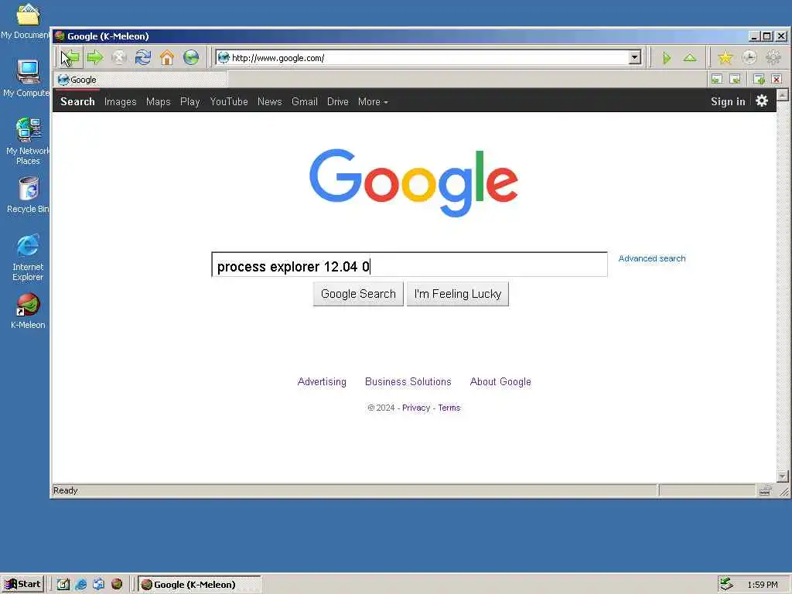
Task: Click the page icon in the URL bar
Action: pos(224,57)
